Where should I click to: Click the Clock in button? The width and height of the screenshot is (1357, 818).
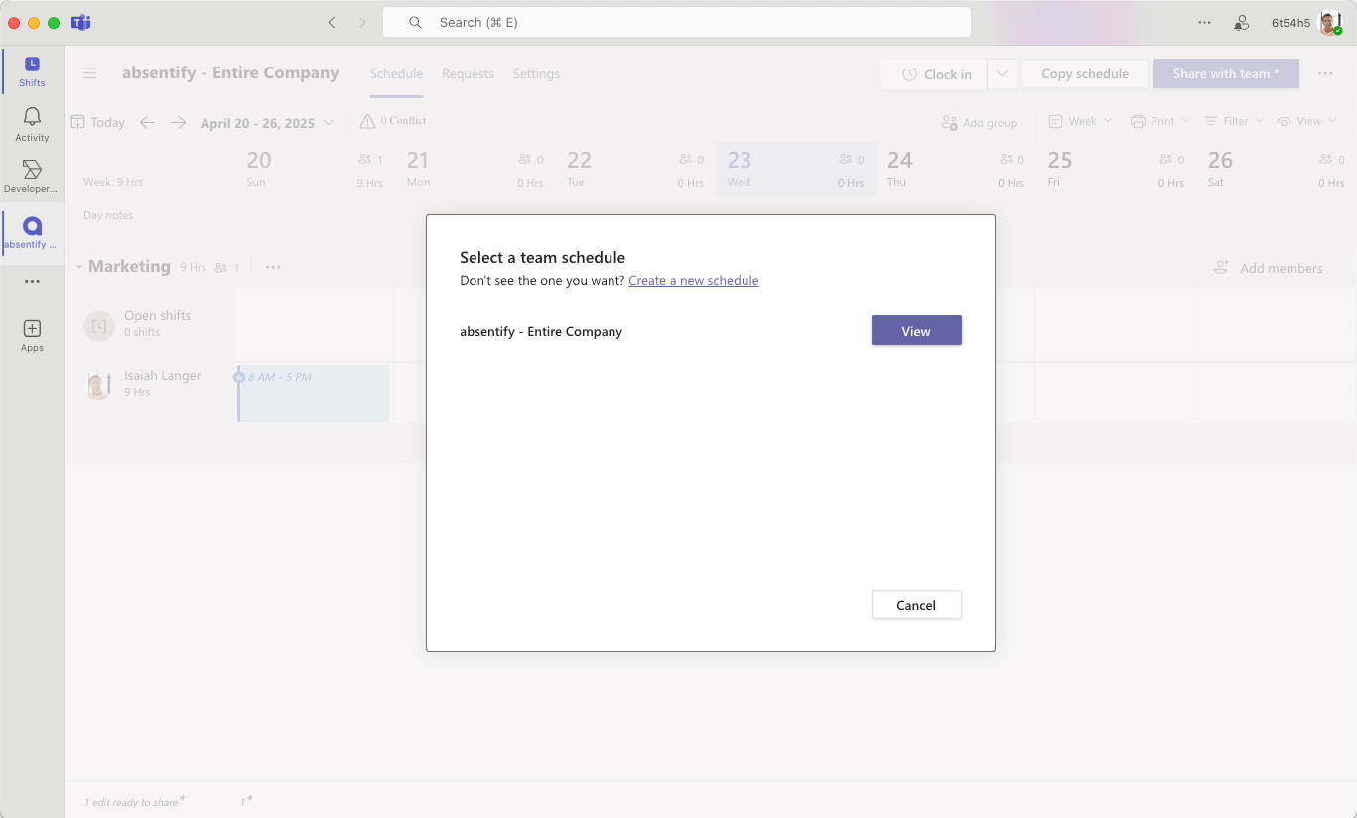click(933, 73)
